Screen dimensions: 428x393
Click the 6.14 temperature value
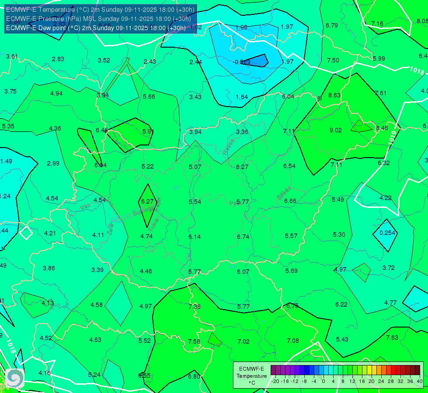[195, 237]
